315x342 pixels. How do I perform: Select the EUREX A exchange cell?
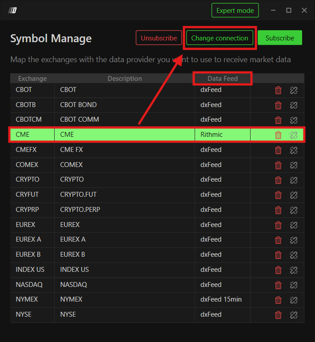32,239
